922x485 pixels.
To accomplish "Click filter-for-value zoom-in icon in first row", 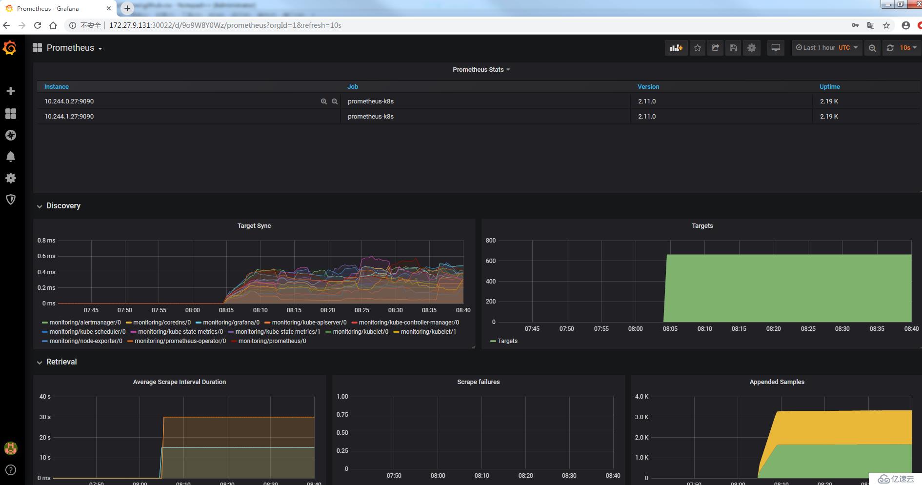I will [323, 101].
